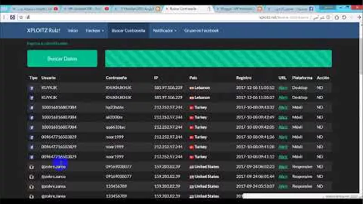The height and width of the screenshot is (204, 363).
Task: Click the IP column header
Action: (156, 78)
